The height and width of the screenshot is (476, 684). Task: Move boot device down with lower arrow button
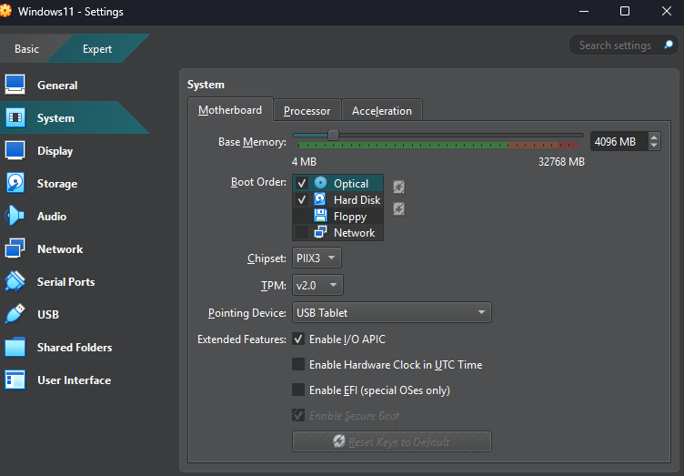[x=398, y=208]
